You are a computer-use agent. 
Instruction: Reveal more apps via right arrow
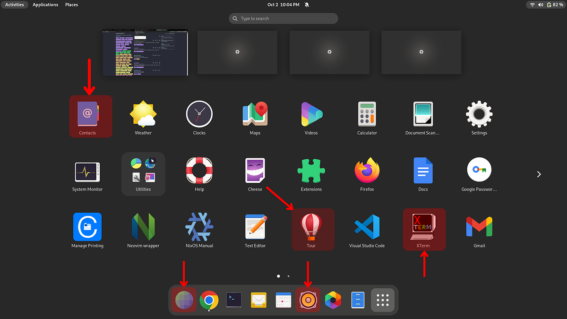click(x=539, y=174)
